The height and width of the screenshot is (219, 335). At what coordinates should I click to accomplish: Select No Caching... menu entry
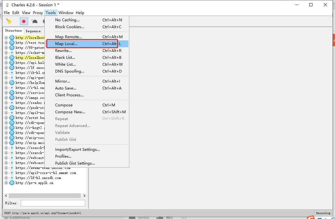(87, 20)
